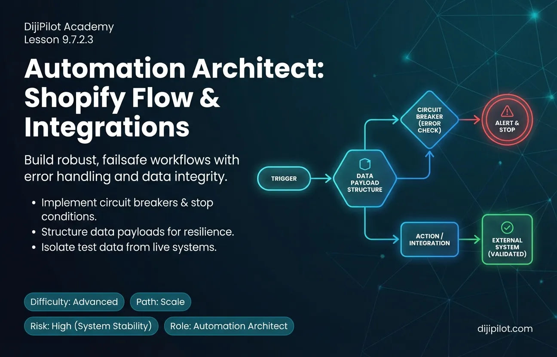Viewport: 557px width, 357px height.
Task: Click bullet 'Implement circuit breakers & stop conditions'
Action: pyautogui.click(x=127, y=209)
